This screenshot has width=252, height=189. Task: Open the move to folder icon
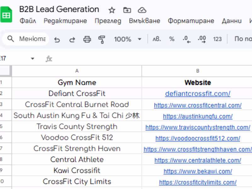tap(127, 10)
